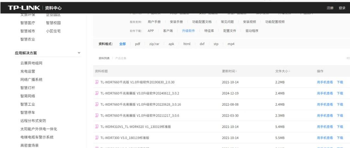Open 智慧工业 solution
Screen dimensions: 350x148
(28, 104)
